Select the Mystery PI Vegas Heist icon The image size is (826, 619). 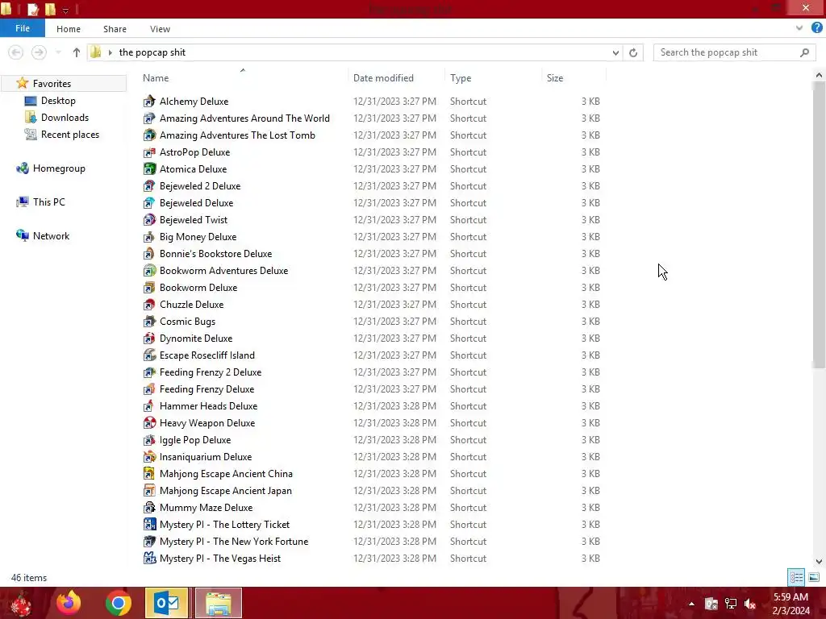point(149,559)
